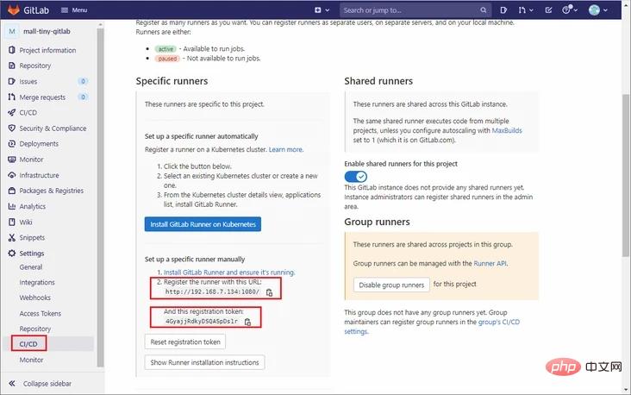631x395 pixels.
Task: Open Webhooks settings page
Action: [x=35, y=298]
